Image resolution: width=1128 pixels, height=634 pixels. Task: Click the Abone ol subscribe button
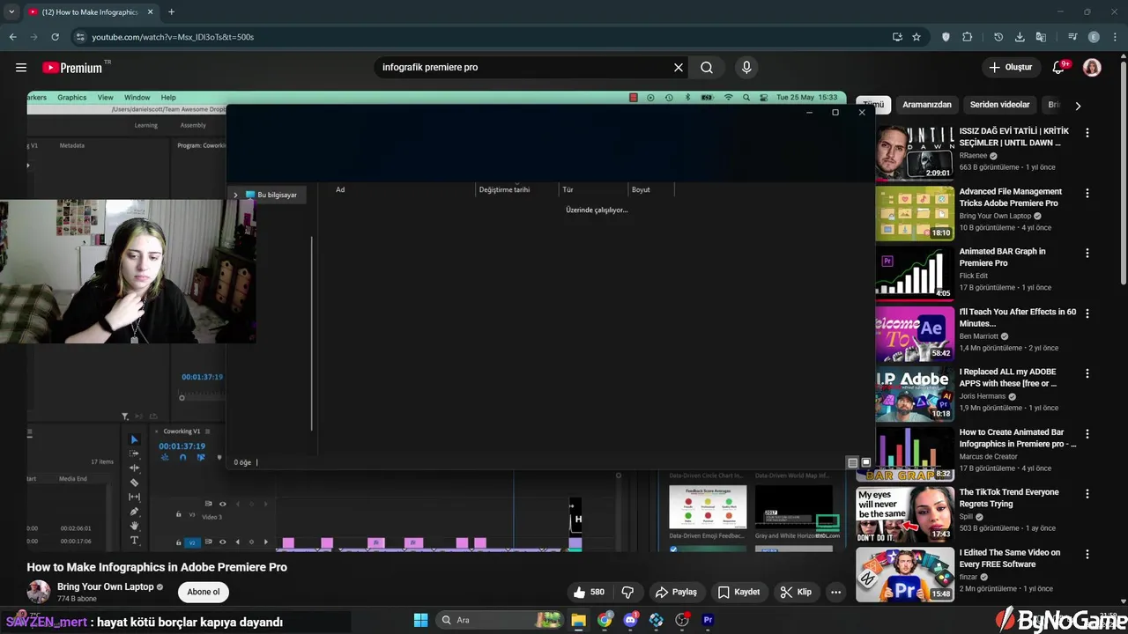204,592
